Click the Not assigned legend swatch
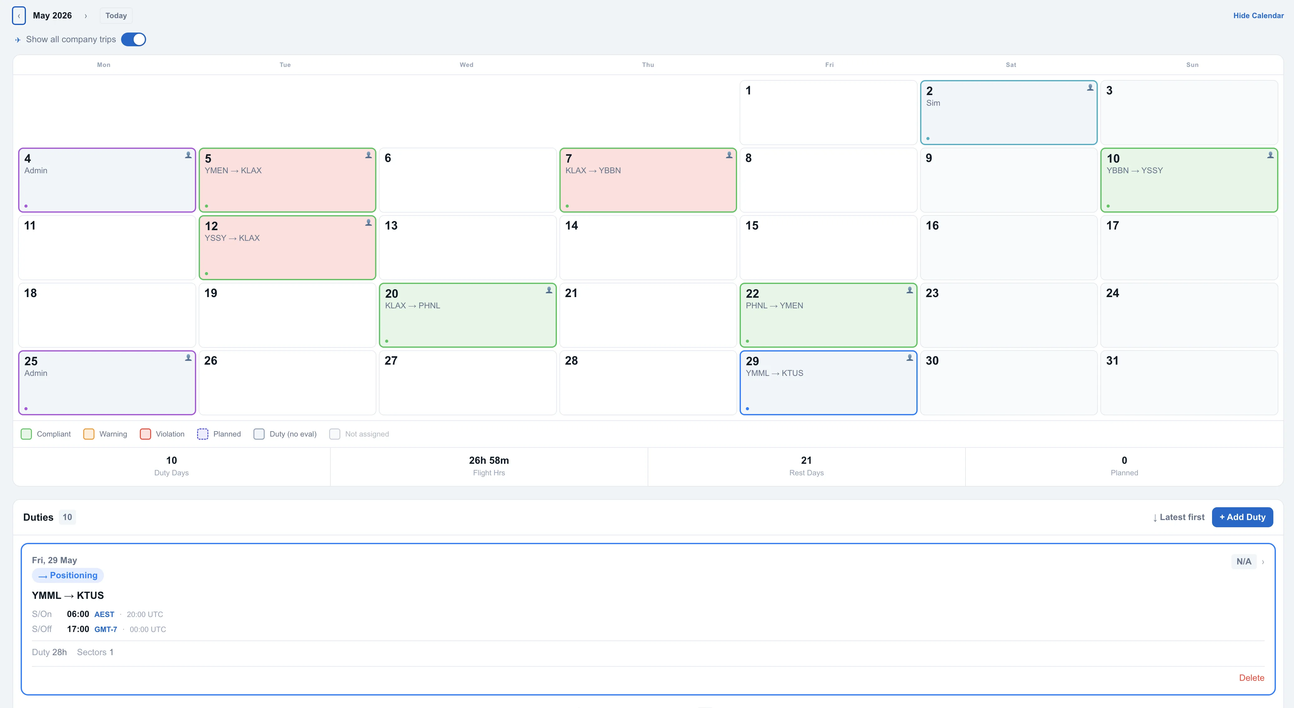The width and height of the screenshot is (1294, 708). 334,434
